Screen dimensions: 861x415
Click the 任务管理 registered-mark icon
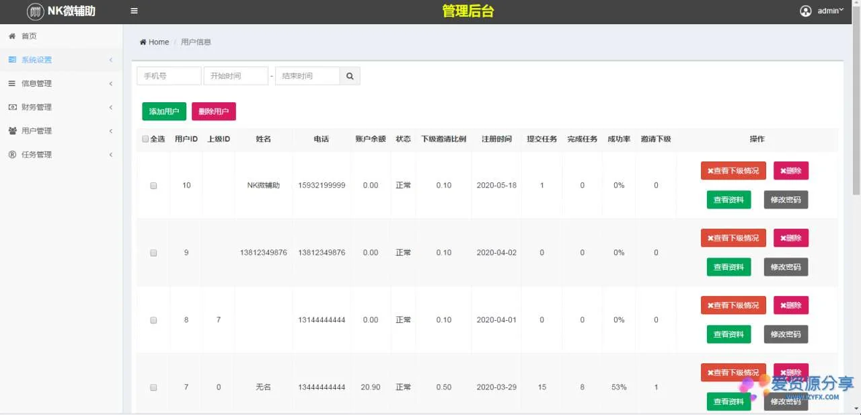(12, 155)
